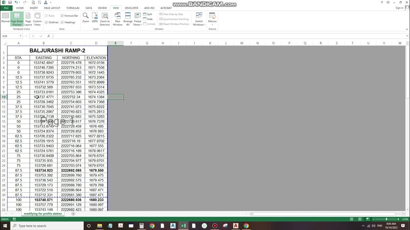Click Print Preview icon in quick access toolbar

(33, 2)
